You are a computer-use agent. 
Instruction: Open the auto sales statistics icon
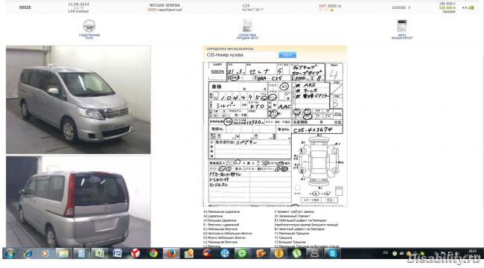(x=247, y=25)
